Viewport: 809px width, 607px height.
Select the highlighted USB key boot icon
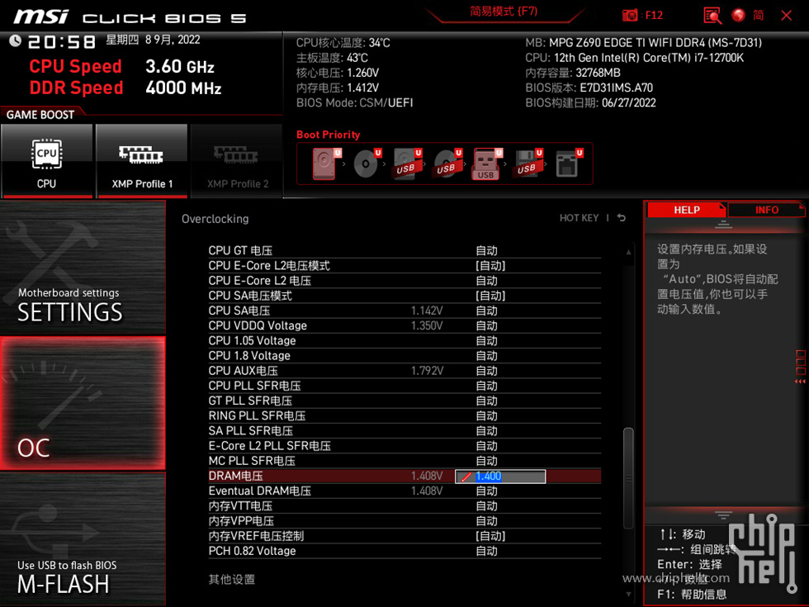point(487,164)
